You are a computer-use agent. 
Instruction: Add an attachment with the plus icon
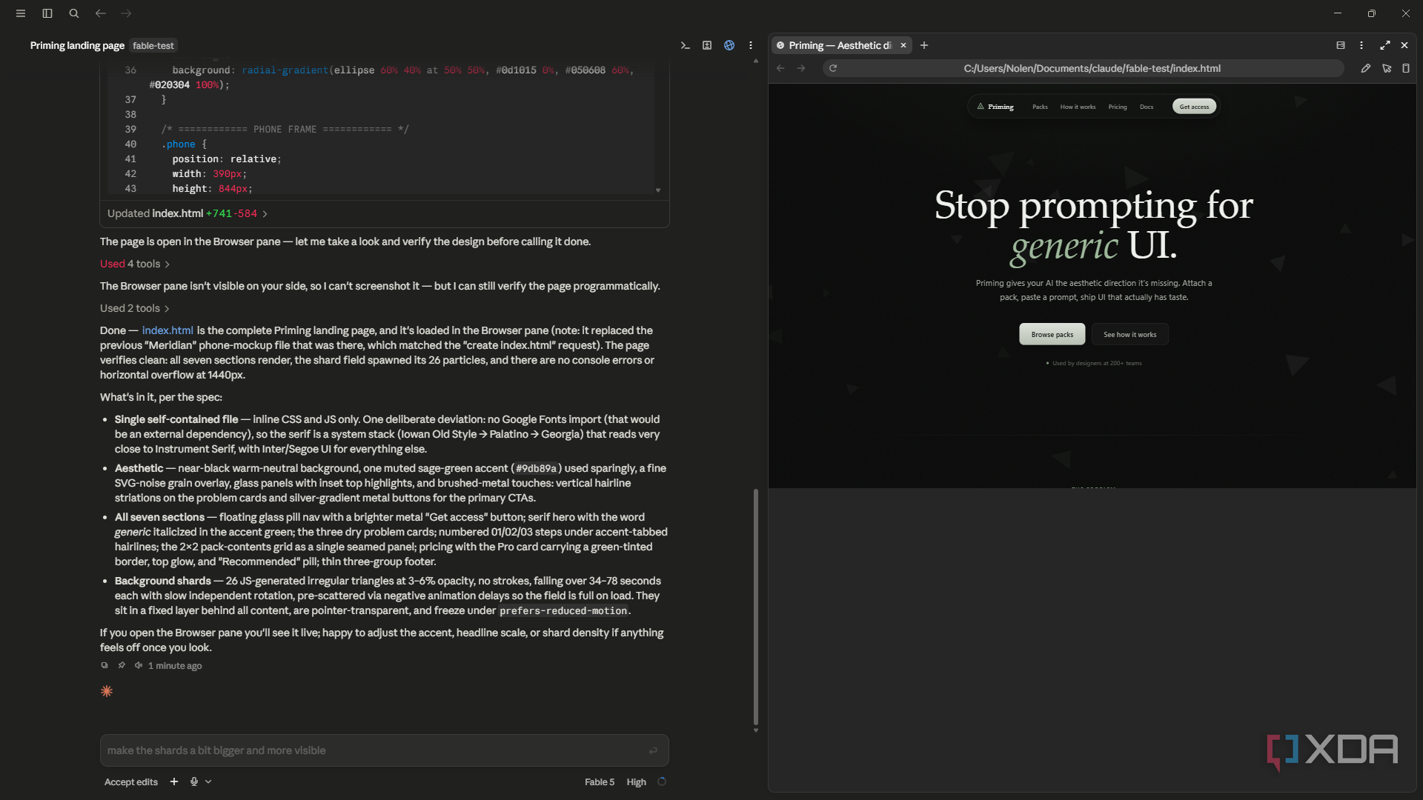coord(174,781)
